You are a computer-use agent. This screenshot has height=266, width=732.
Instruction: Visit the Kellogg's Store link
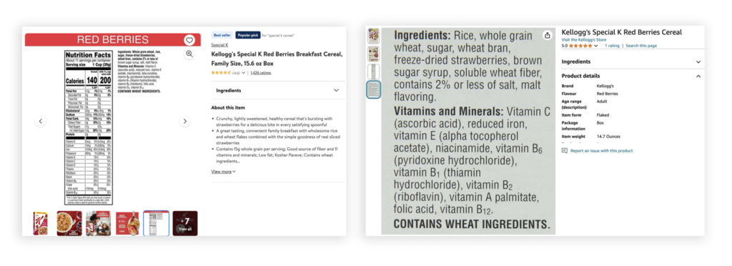coord(583,40)
